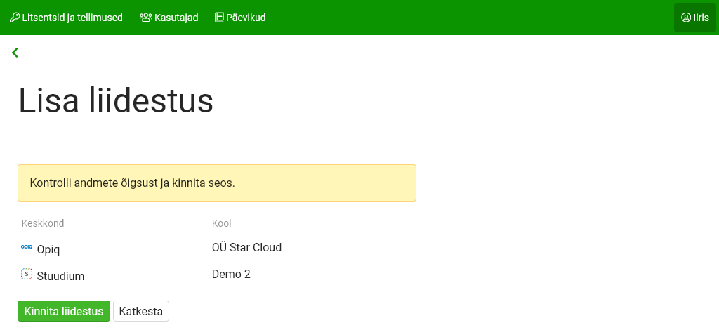Open the Kasutajad menu item

(176, 18)
